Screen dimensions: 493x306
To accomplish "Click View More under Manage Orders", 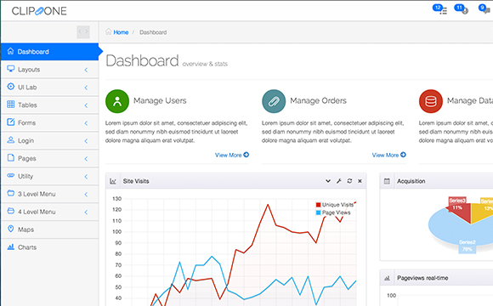I will point(389,155).
